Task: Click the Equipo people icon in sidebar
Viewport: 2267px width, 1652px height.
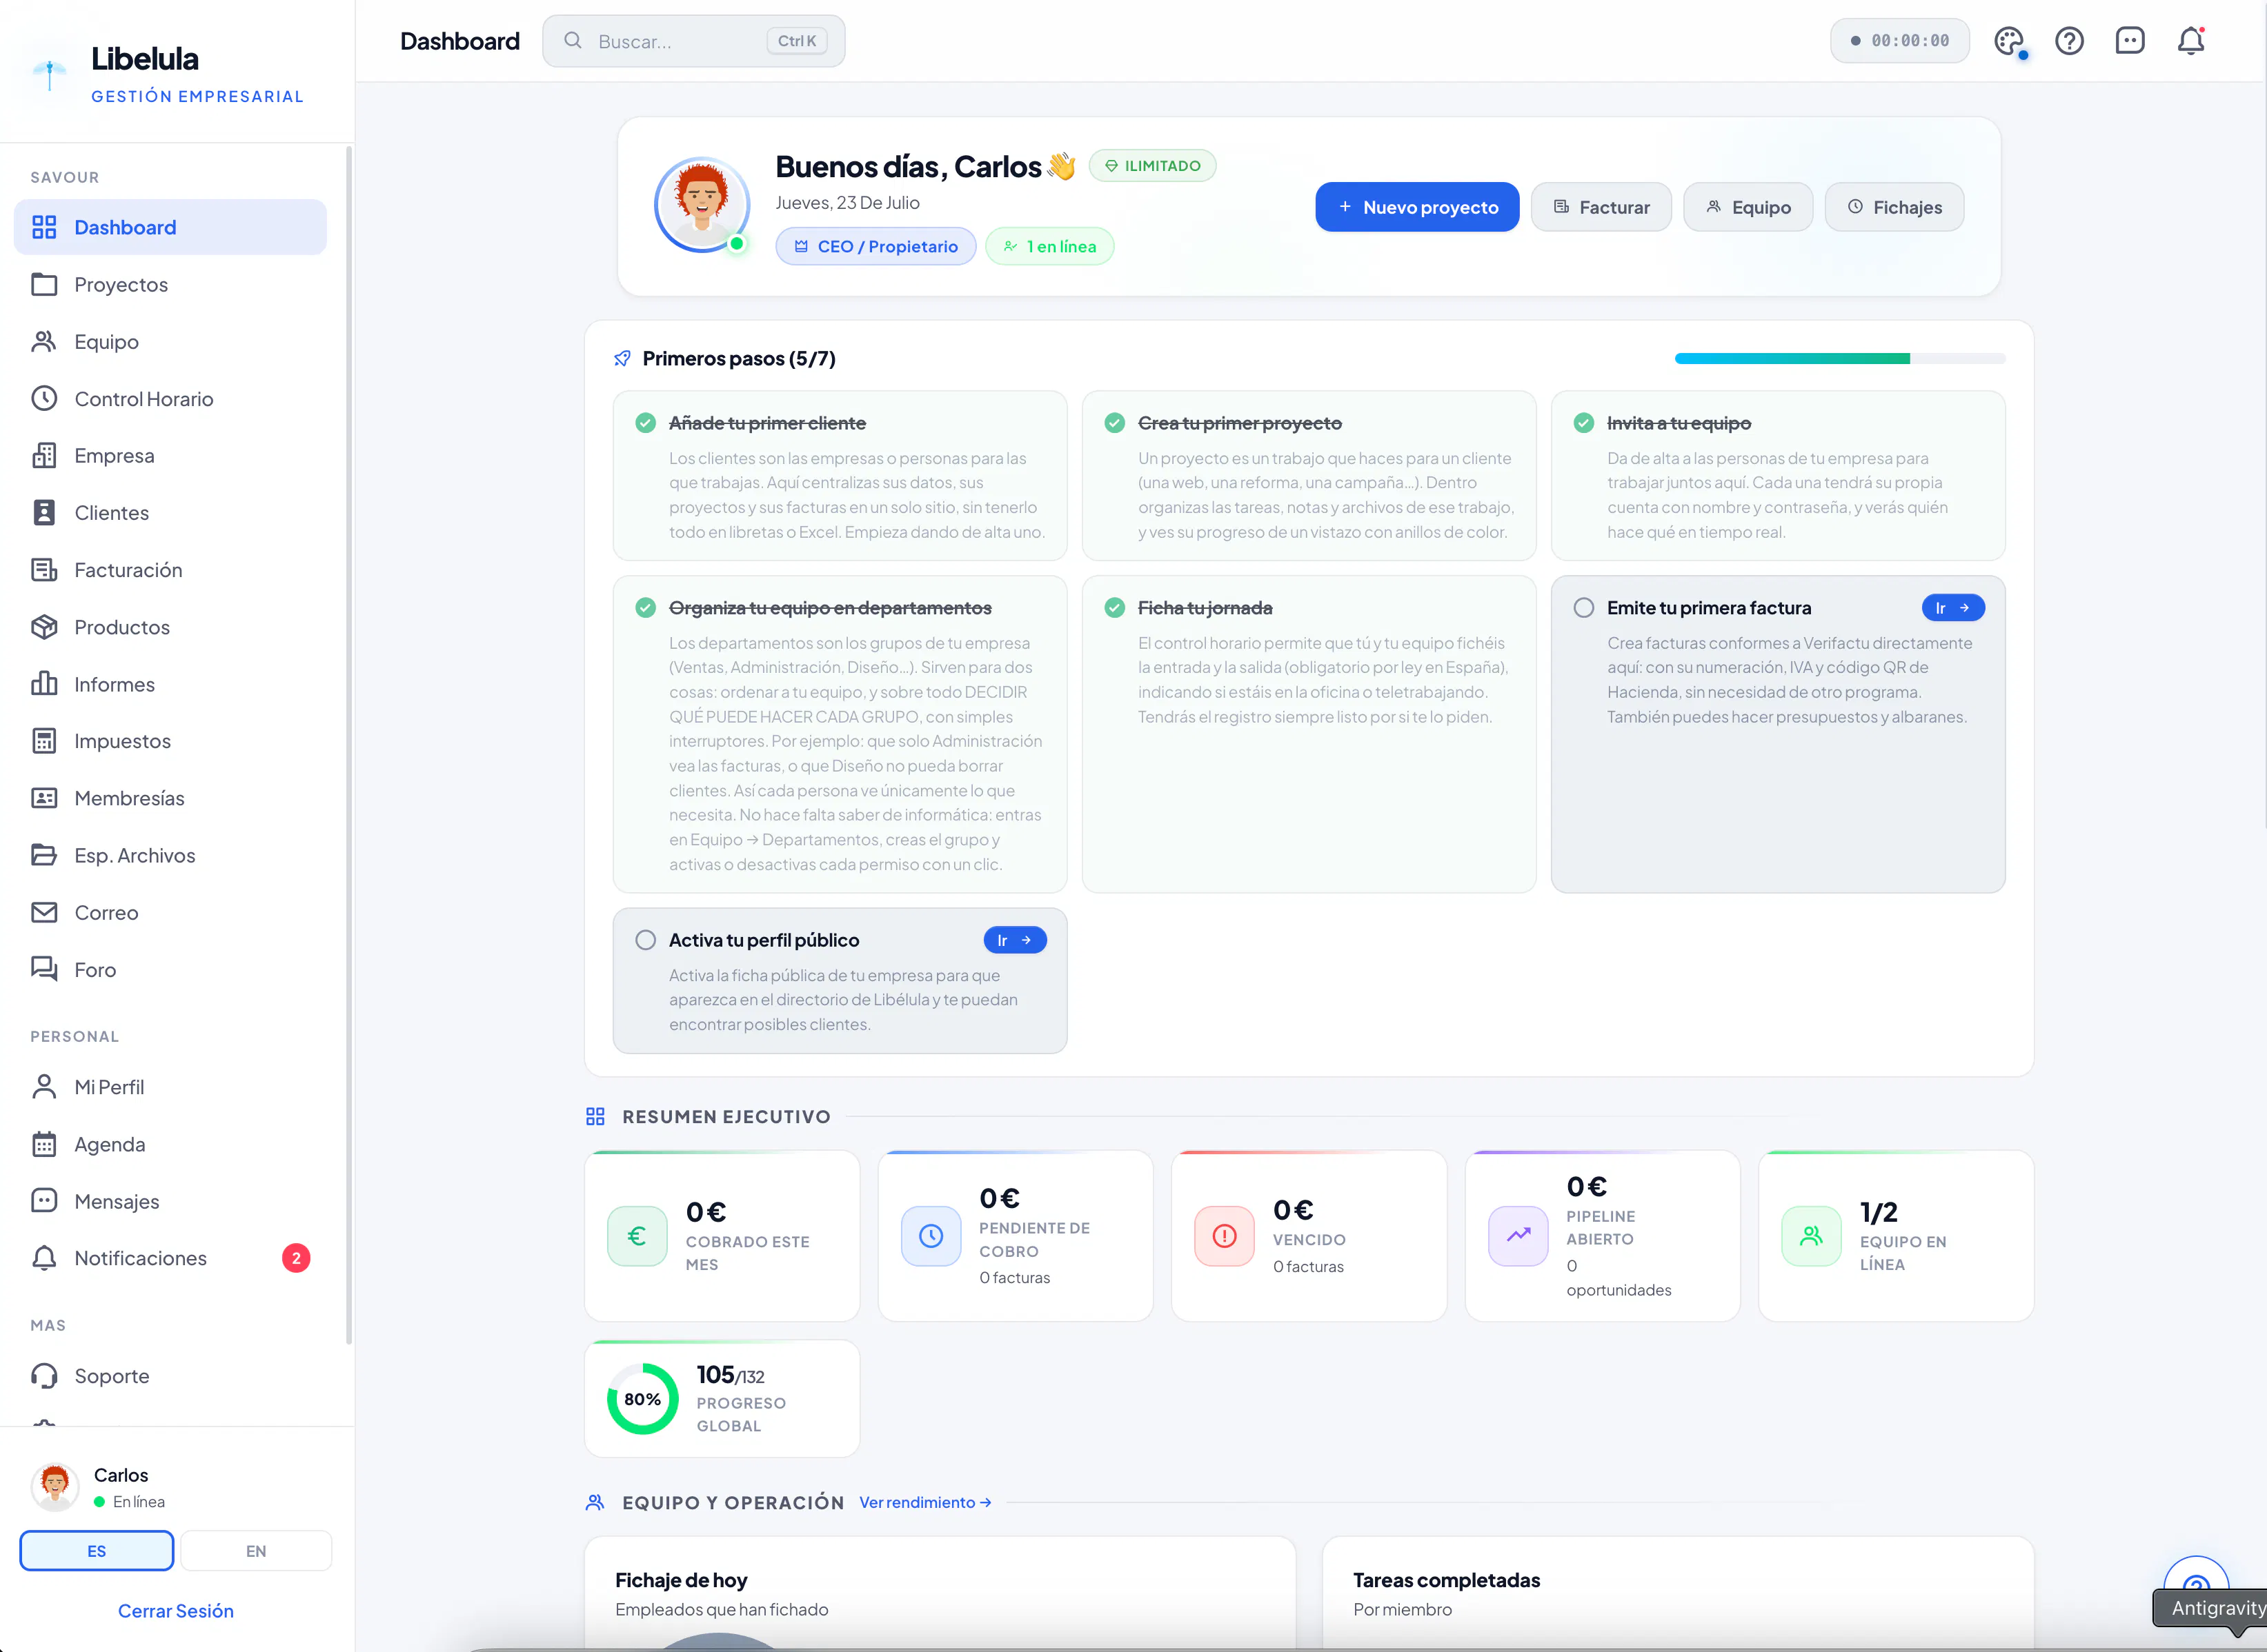Action: 44,341
